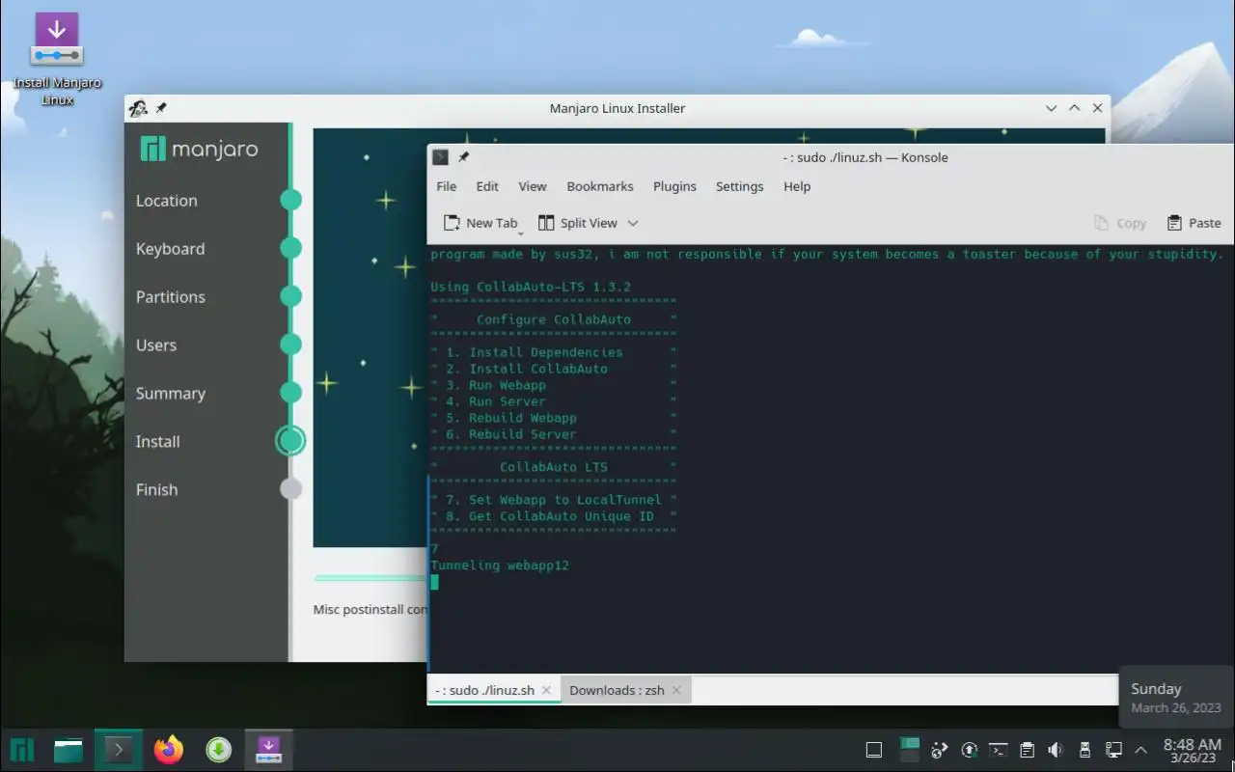
Task: Open the audio volume tray icon
Action: pyautogui.click(x=1056, y=750)
